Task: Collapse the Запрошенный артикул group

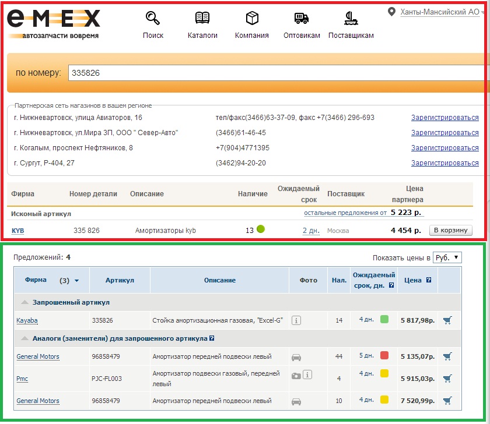Action: pos(24,302)
